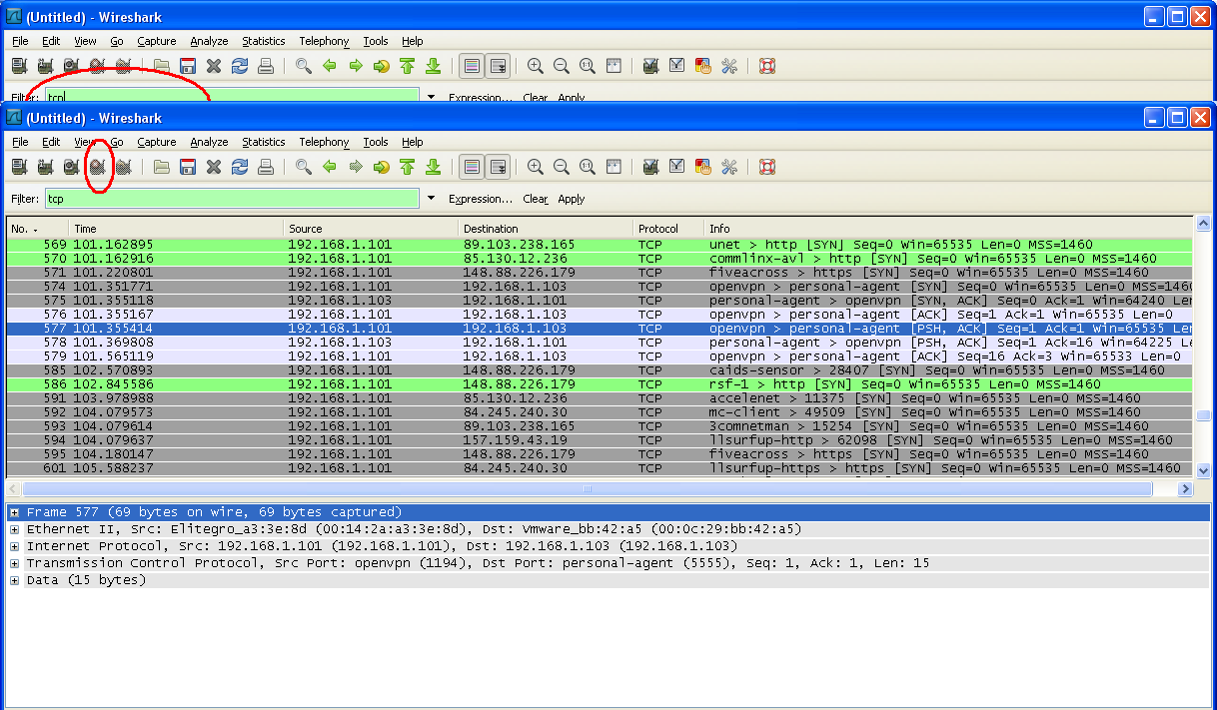This screenshot has height=710, width=1217.
Task: Go forward in packet history, front window
Action: (355, 167)
